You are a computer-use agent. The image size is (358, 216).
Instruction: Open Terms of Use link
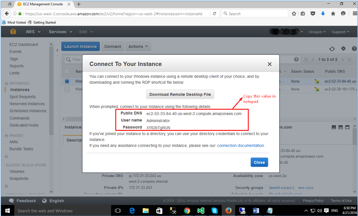click(341, 201)
